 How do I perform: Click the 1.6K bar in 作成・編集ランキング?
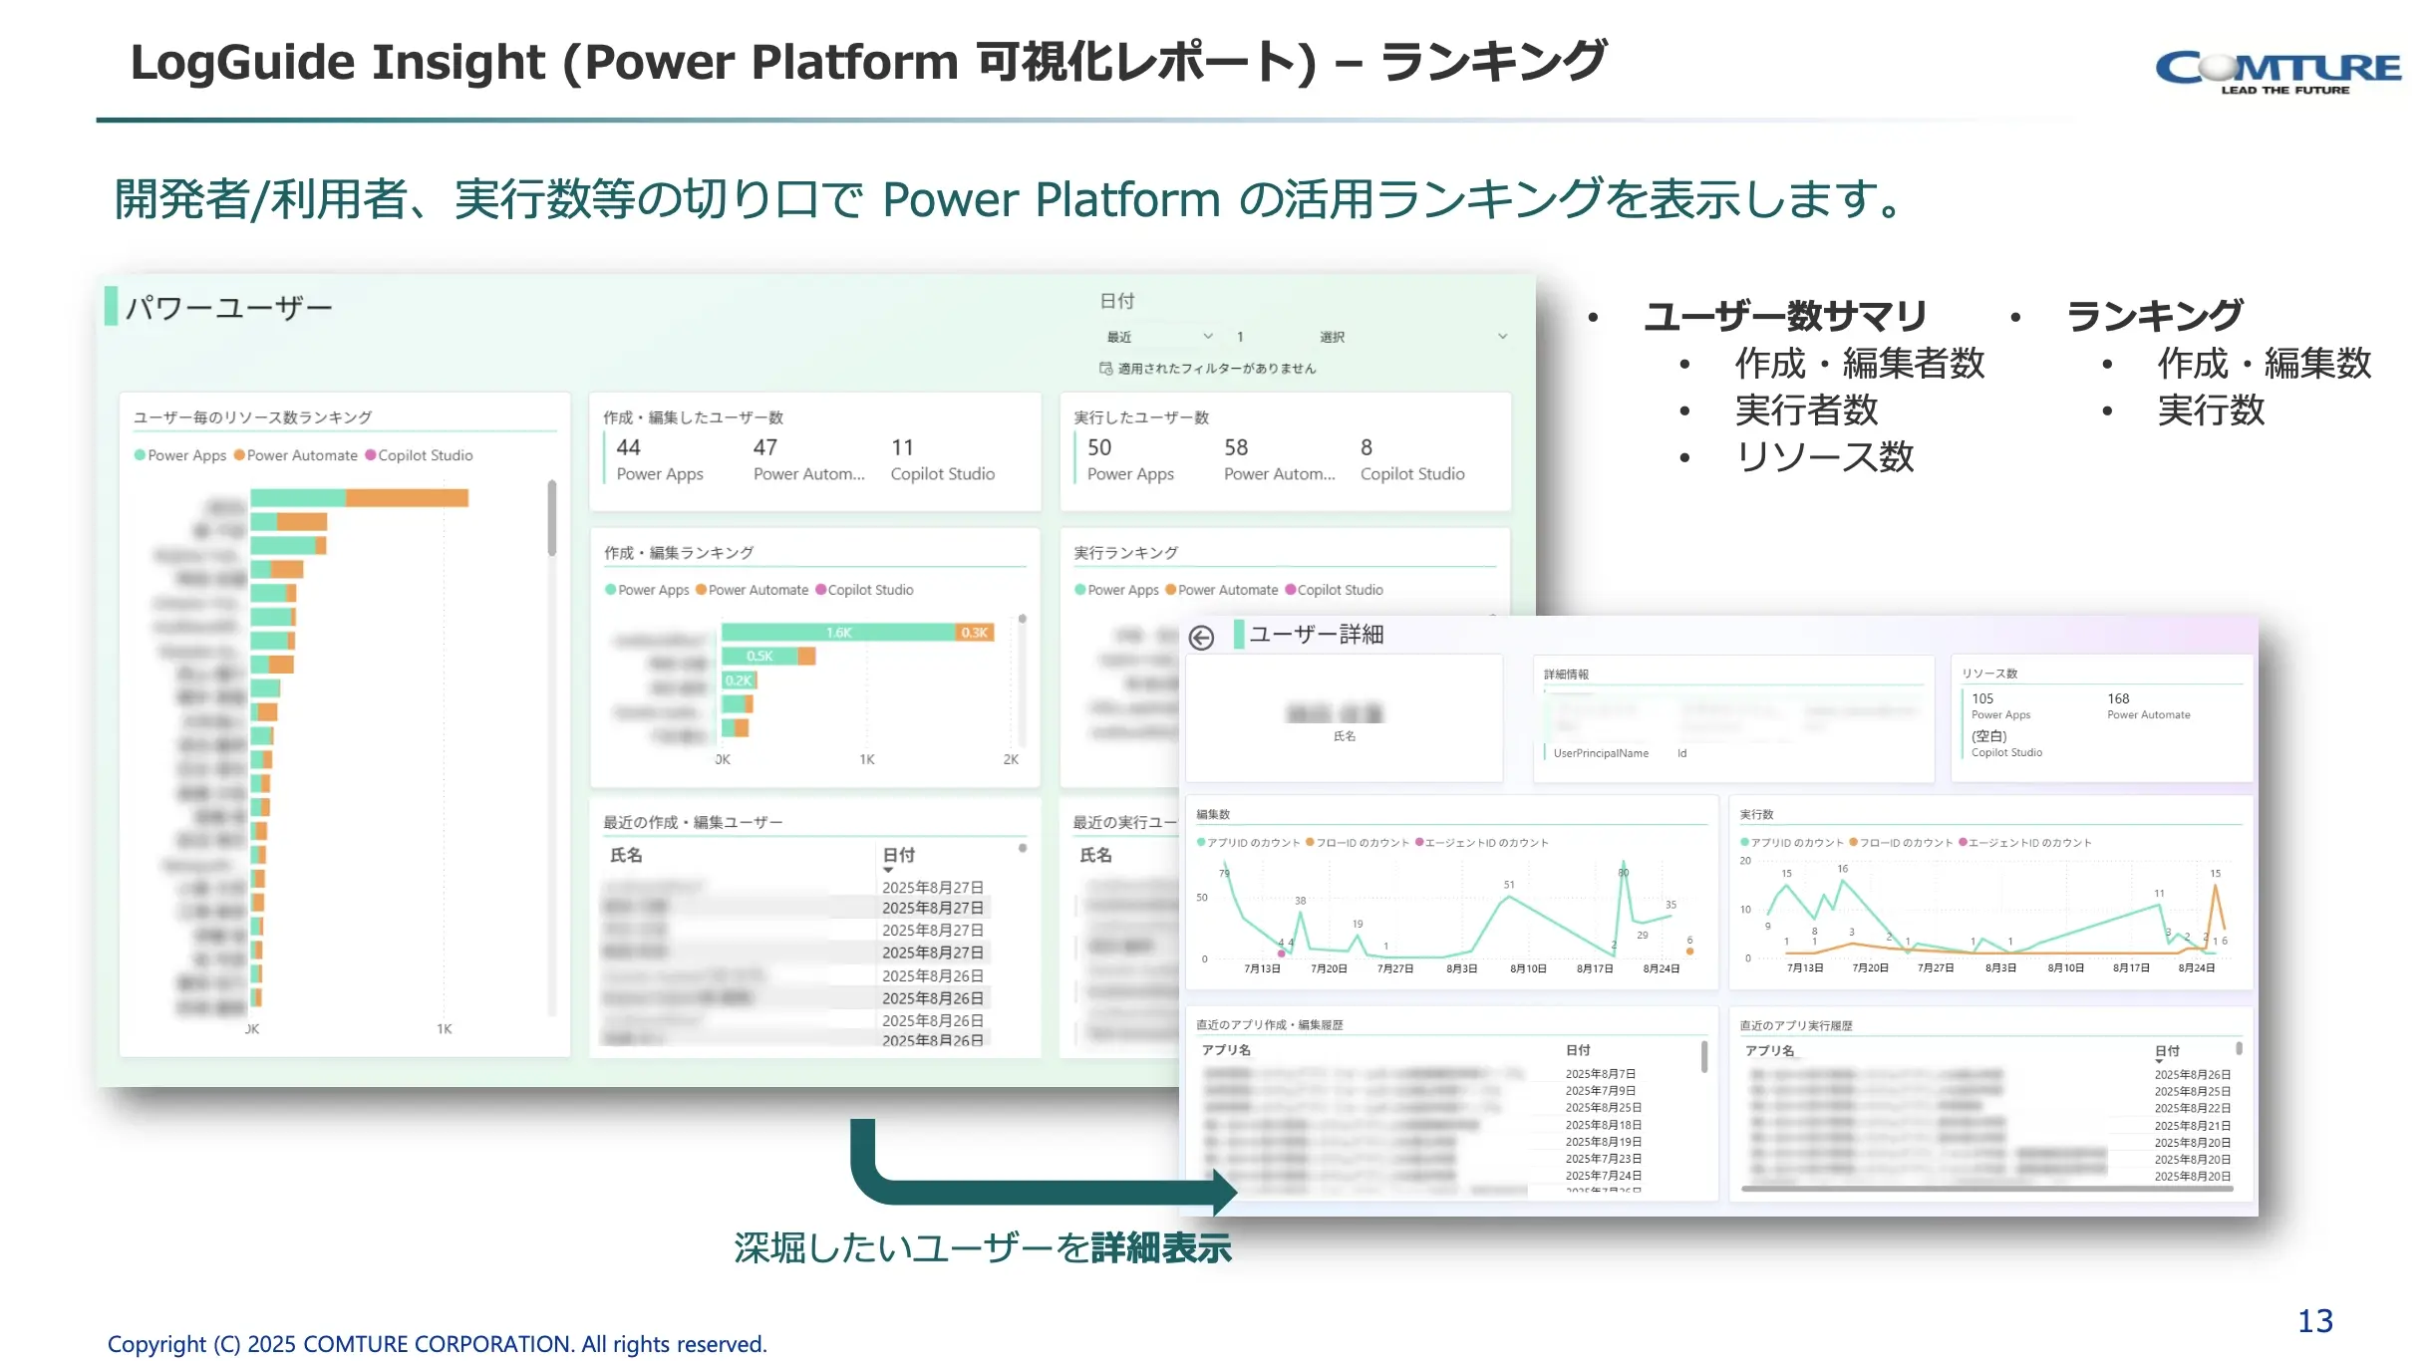tap(837, 631)
